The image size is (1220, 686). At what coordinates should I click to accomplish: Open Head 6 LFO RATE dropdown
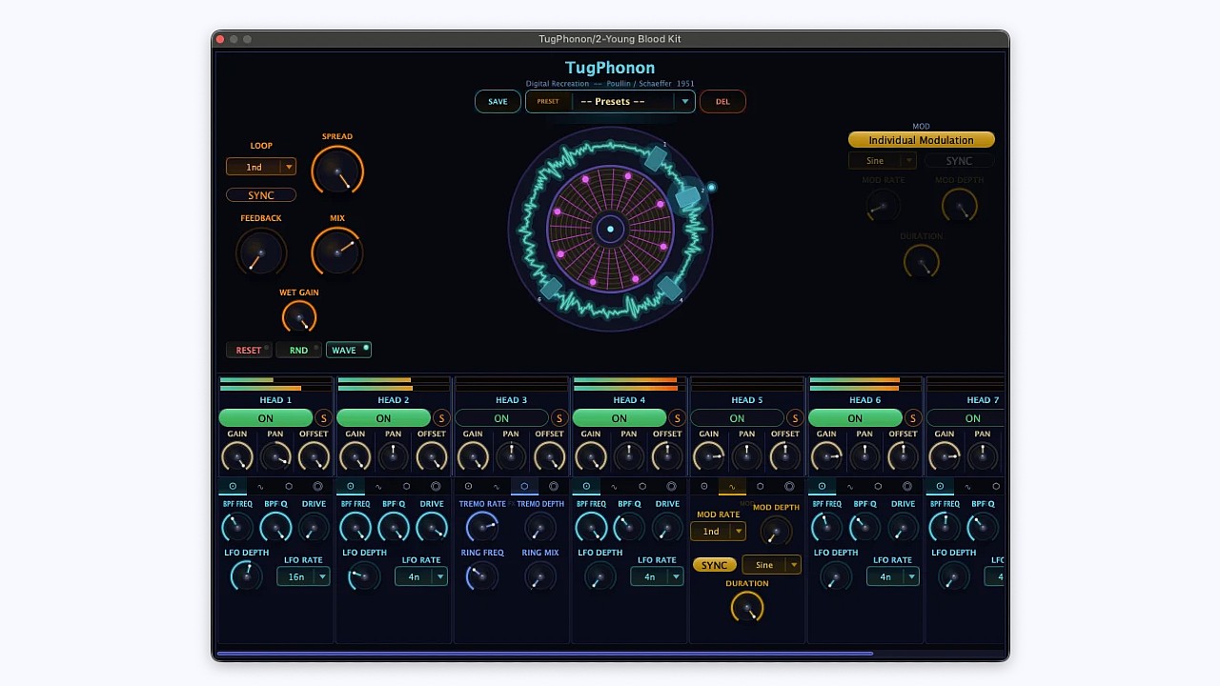(892, 576)
